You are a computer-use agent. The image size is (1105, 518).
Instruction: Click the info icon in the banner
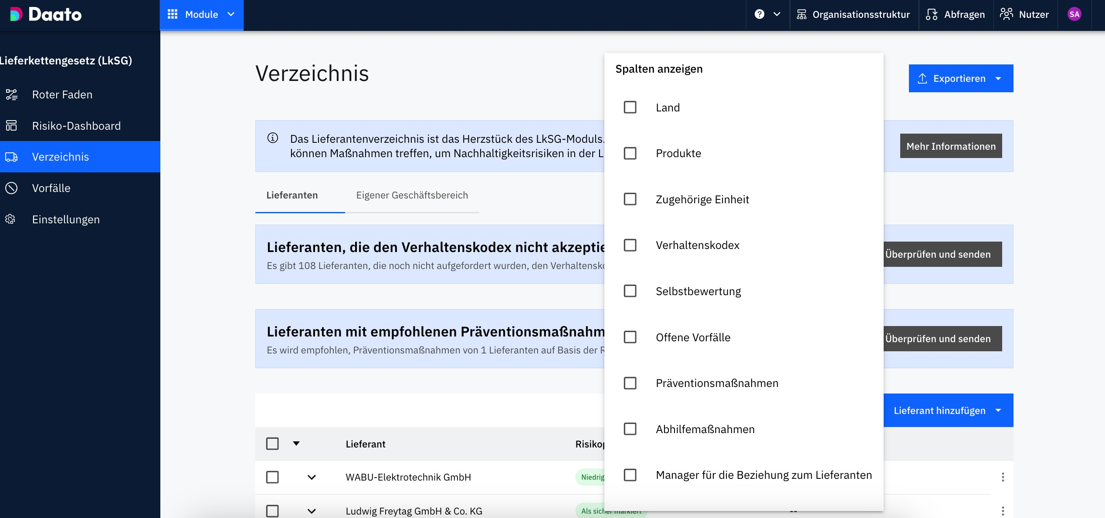pyautogui.click(x=273, y=138)
